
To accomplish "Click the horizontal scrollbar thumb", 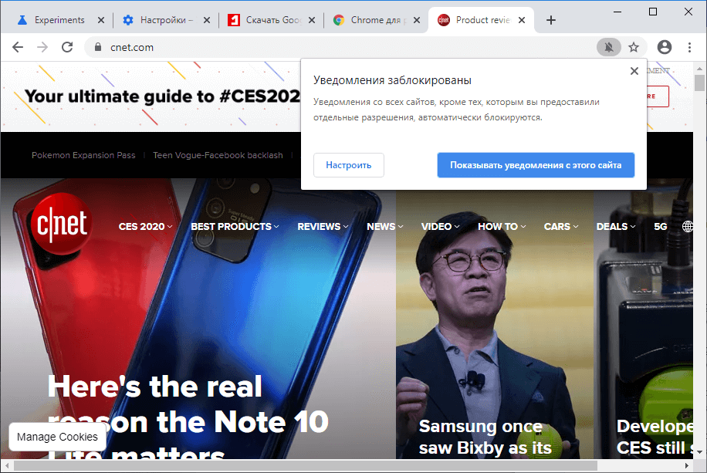I will tap(305, 465).
